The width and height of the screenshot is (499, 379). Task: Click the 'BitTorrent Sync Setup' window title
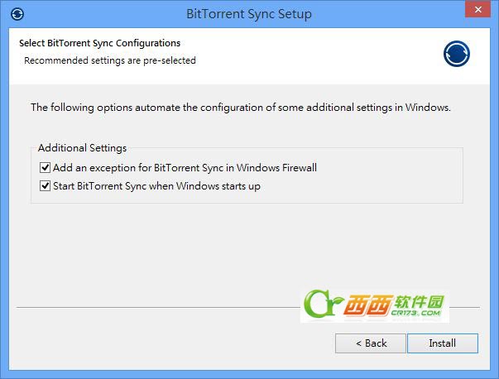249,13
